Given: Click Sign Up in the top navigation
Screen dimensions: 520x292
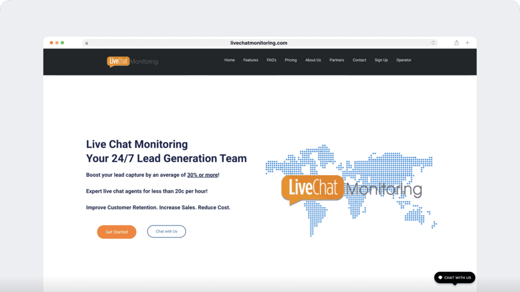Looking at the screenshot, I should (381, 60).
